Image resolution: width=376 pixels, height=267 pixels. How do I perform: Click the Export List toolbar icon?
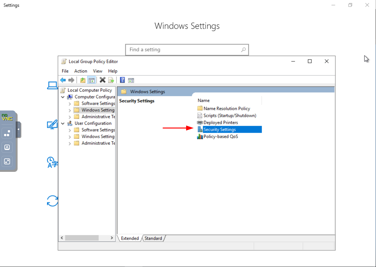pyautogui.click(x=111, y=80)
